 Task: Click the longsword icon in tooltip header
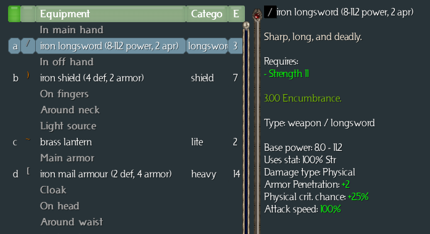point(270,12)
